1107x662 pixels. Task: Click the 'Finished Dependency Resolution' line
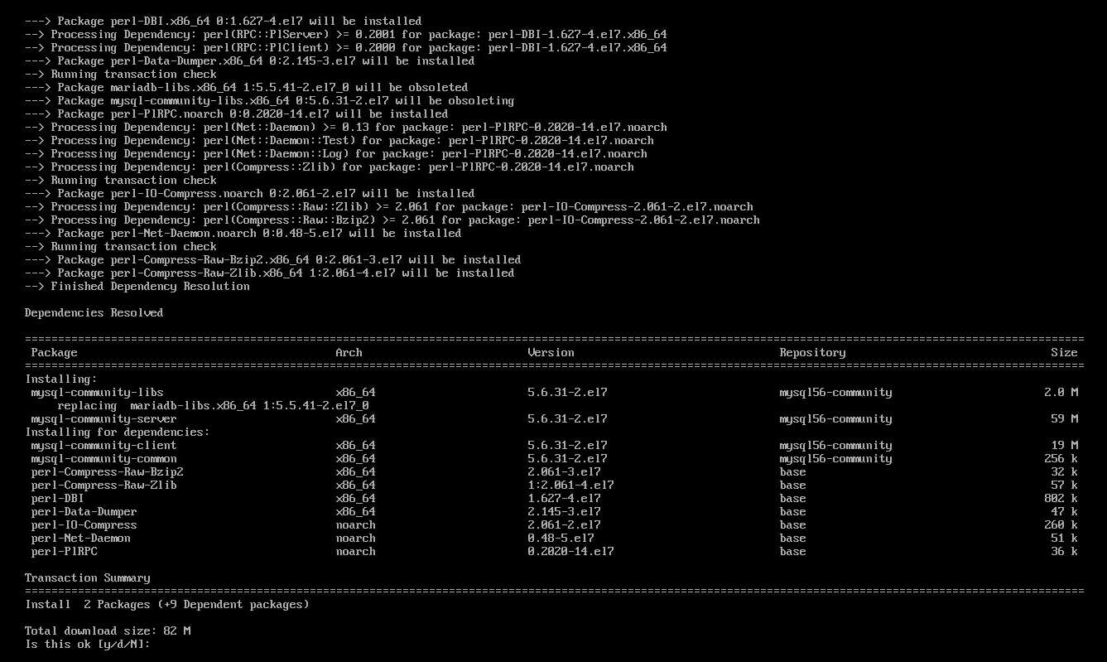137,286
